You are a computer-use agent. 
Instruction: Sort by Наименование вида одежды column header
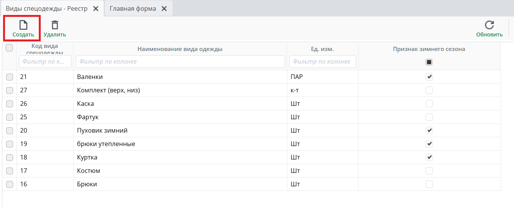click(180, 49)
